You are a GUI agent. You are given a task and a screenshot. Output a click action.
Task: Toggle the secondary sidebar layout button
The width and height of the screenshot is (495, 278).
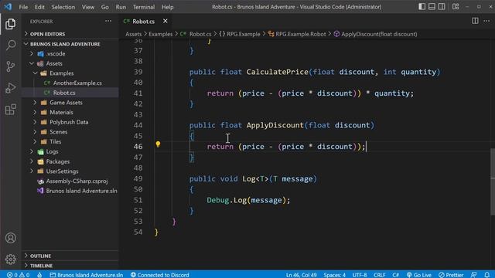tap(442, 7)
